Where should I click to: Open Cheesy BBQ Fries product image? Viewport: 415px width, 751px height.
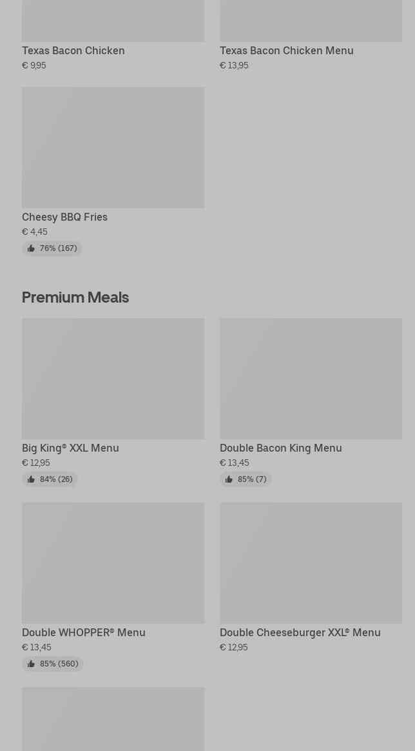pos(113,148)
